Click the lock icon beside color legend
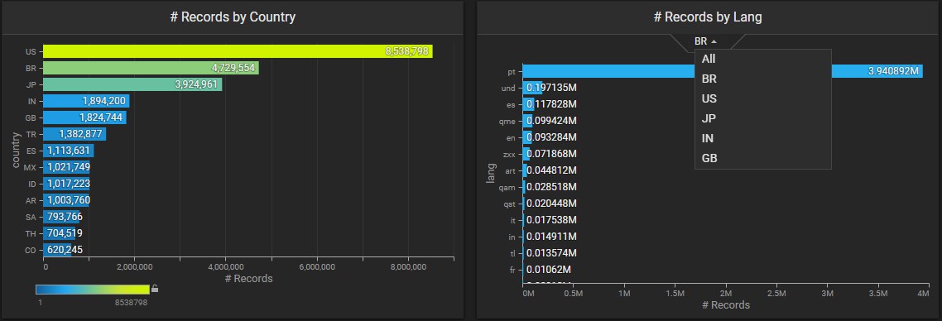Image resolution: width=942 pixels, height=321 pixels. [155, 289]
